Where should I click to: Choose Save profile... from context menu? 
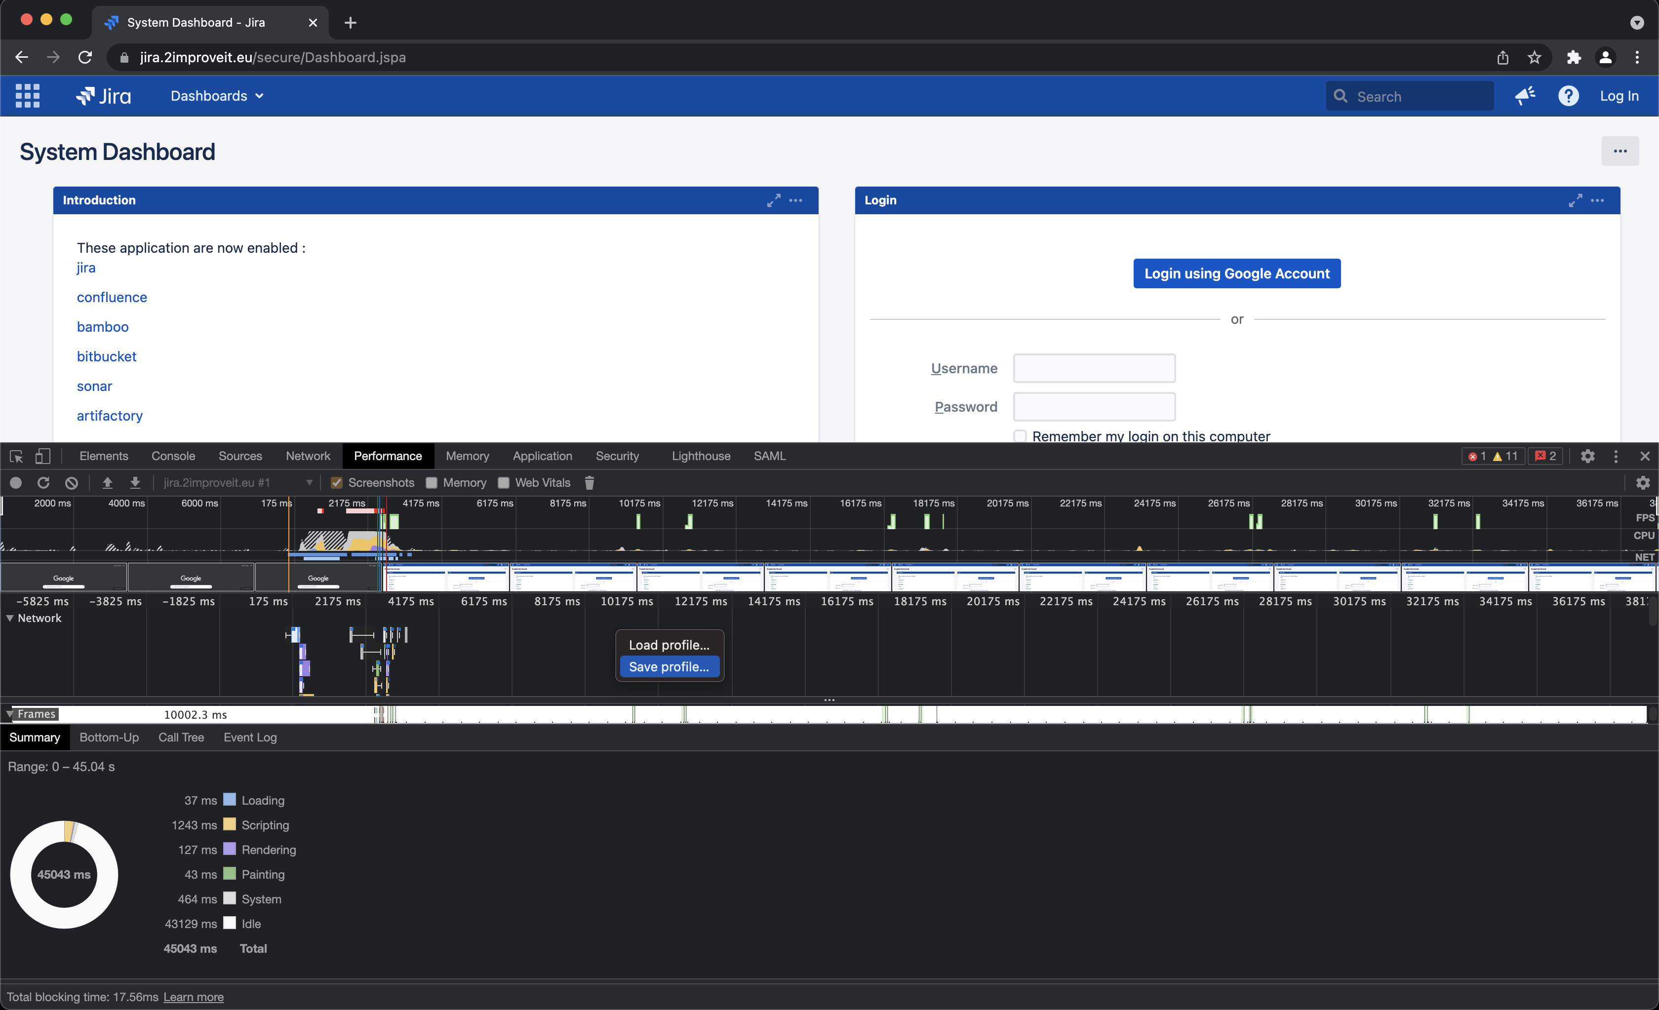tap(669, 666)
